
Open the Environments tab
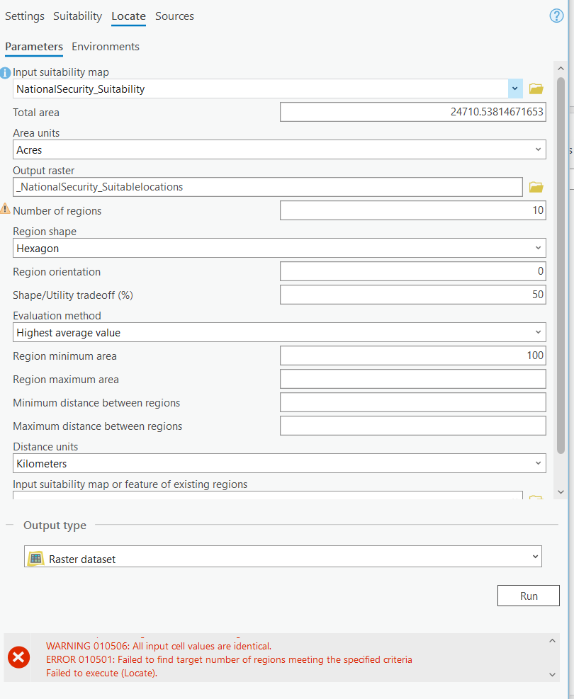coord(105,46)
